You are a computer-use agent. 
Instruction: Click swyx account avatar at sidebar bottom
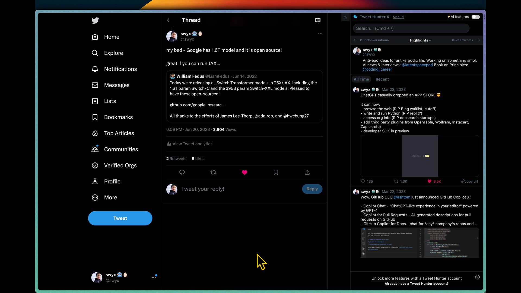point(97,278)
